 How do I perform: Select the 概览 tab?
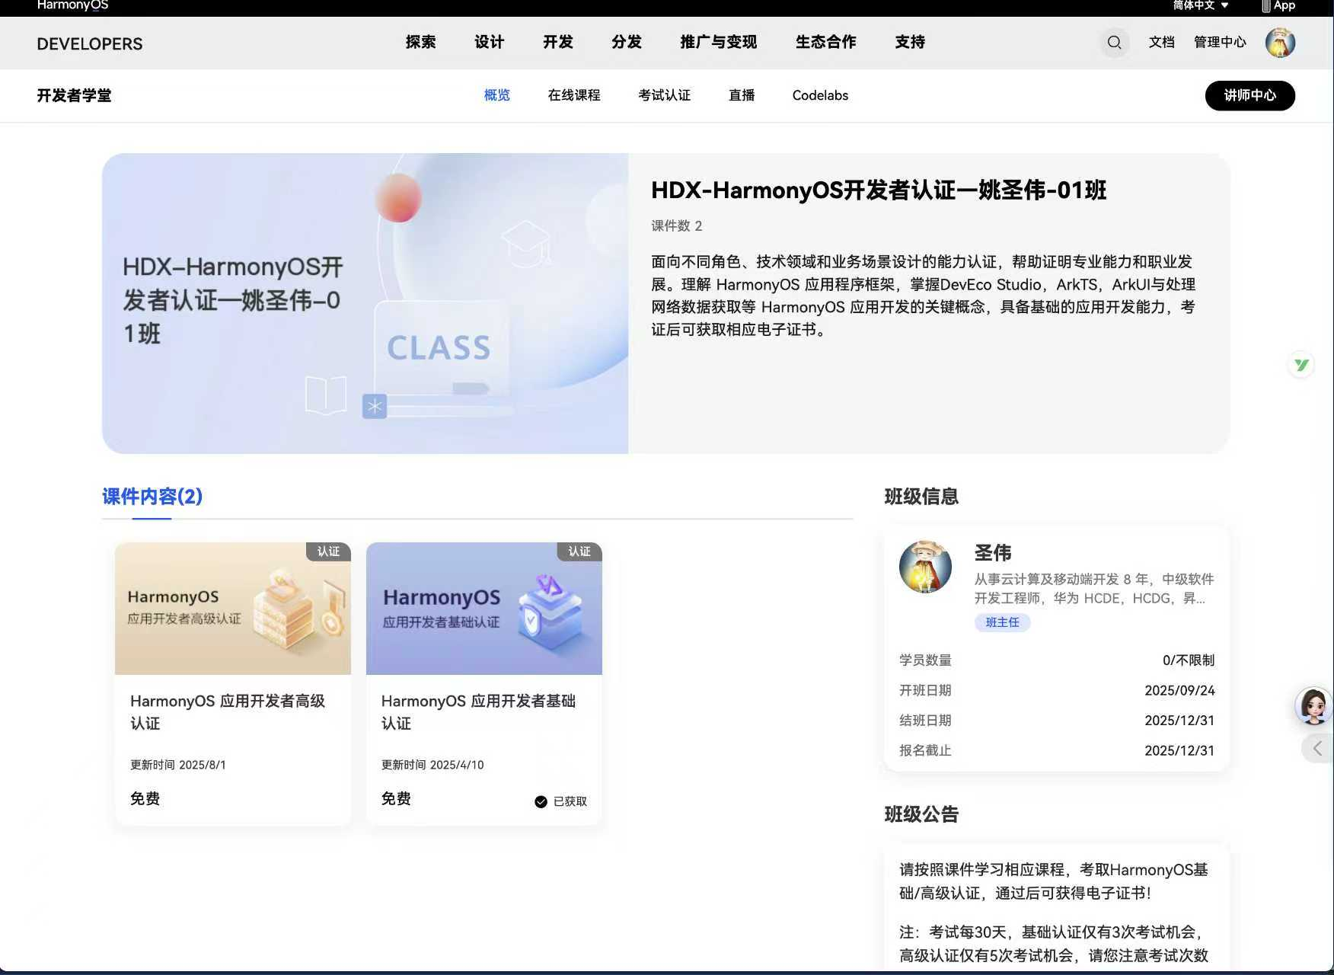pos(496,95)
